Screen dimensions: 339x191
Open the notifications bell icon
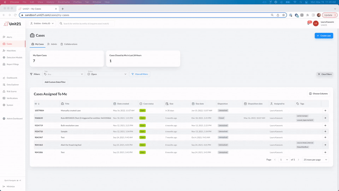308,23
